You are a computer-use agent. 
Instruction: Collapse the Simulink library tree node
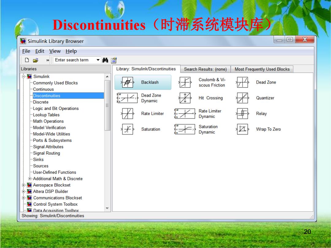23,76
